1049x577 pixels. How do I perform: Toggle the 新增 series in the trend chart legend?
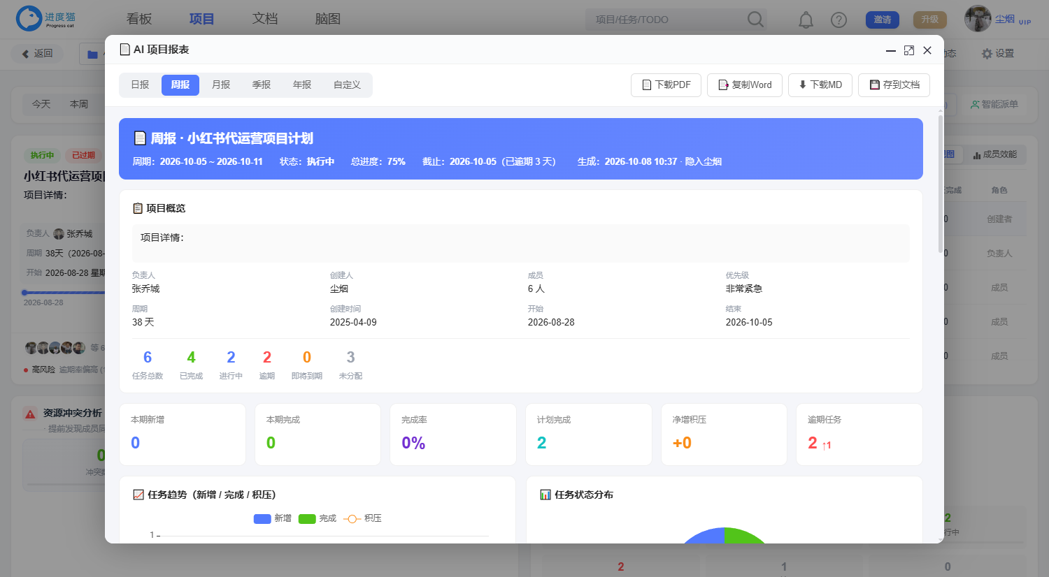[x=273, y=518]
